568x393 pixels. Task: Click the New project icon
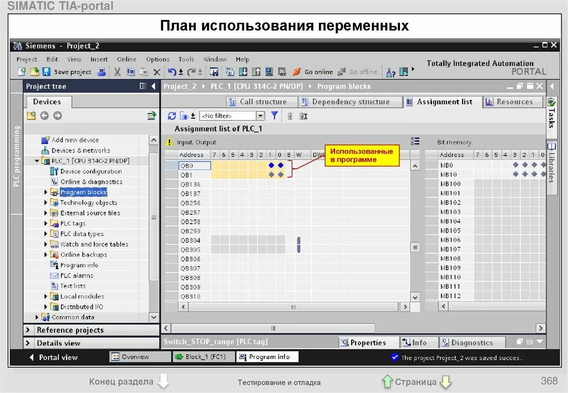click(22, 72)
